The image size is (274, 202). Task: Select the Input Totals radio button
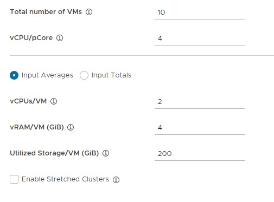[84, 75]
